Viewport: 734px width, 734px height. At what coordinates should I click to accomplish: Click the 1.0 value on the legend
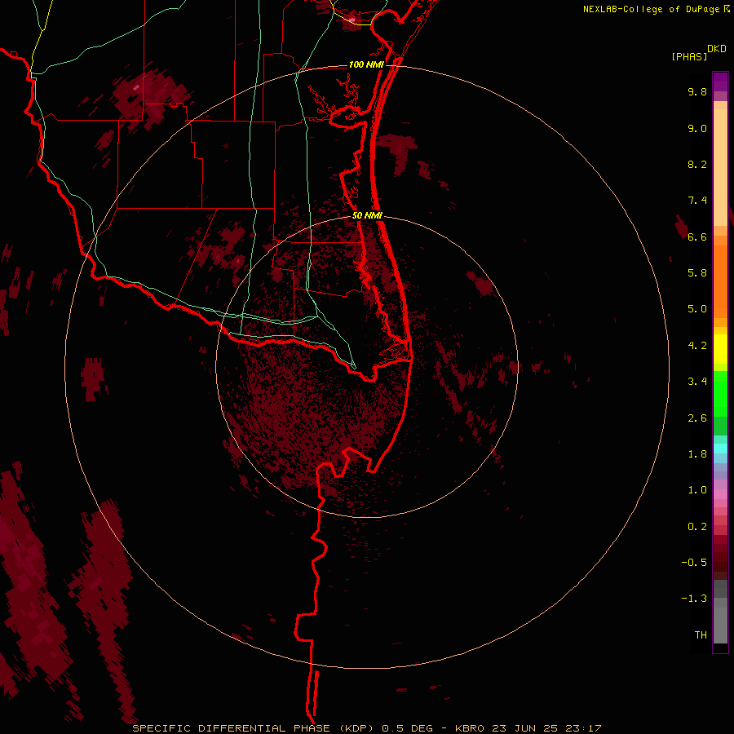697,490
